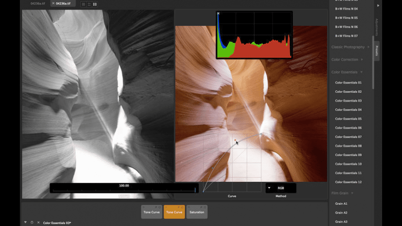Click the panel collapse arrow above Adjustments
402x226 pixels.
click(x=378, y=6)
